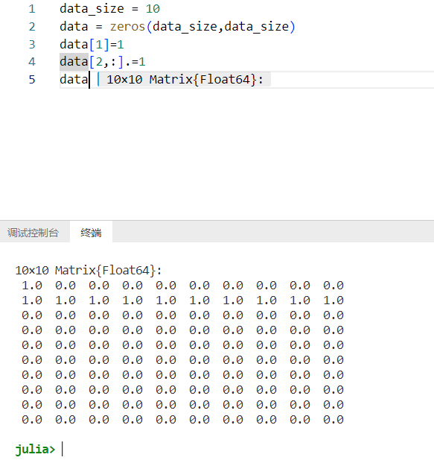Click line number 5 in gutter

(32, 80)
